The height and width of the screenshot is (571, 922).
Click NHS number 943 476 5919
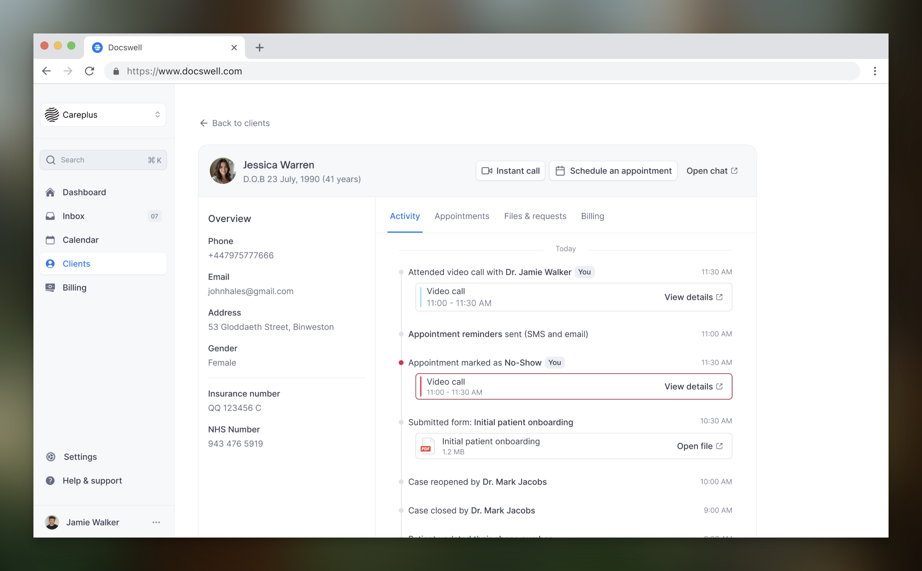pos(236,444)
